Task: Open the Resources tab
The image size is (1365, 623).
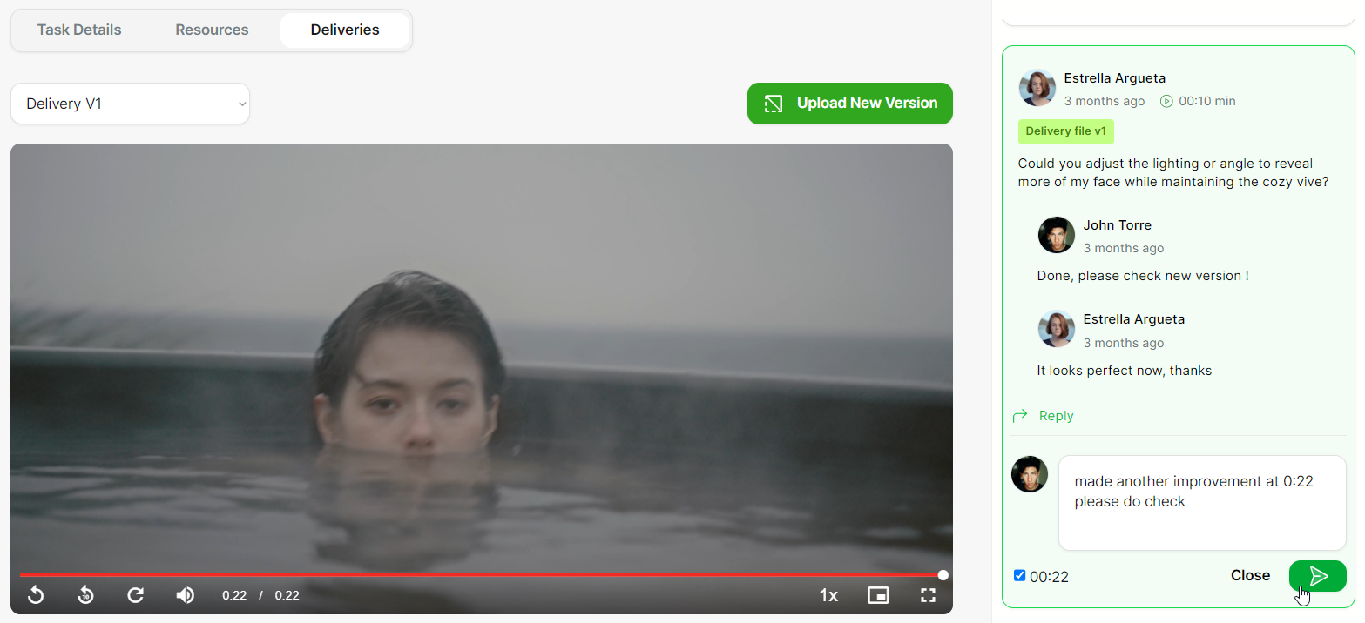Action: point(212,30)
